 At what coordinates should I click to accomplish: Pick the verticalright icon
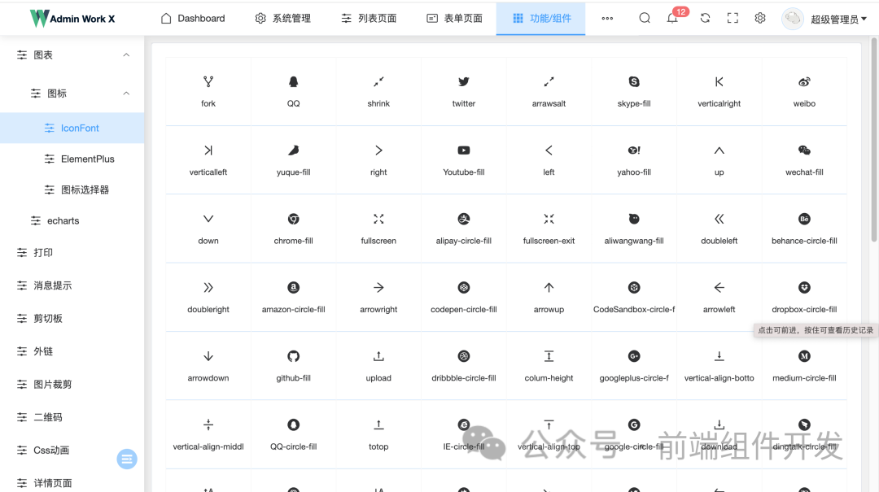pyautogui.click(x=719, y=82)
